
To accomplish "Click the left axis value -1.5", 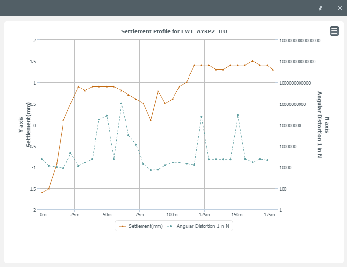I will pos(32,189).
